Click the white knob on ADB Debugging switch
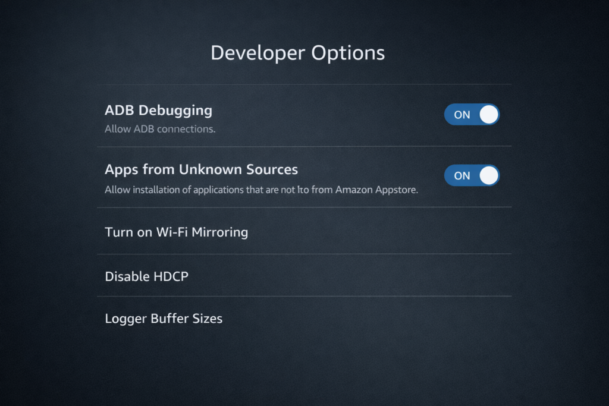The width and height of the screenshot is (609, 406). point(489,115)
